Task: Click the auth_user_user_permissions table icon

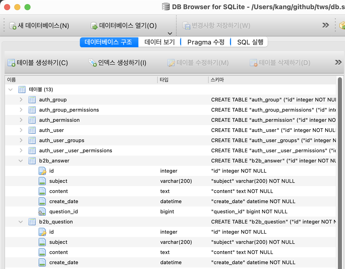Action: pos(32,151)
